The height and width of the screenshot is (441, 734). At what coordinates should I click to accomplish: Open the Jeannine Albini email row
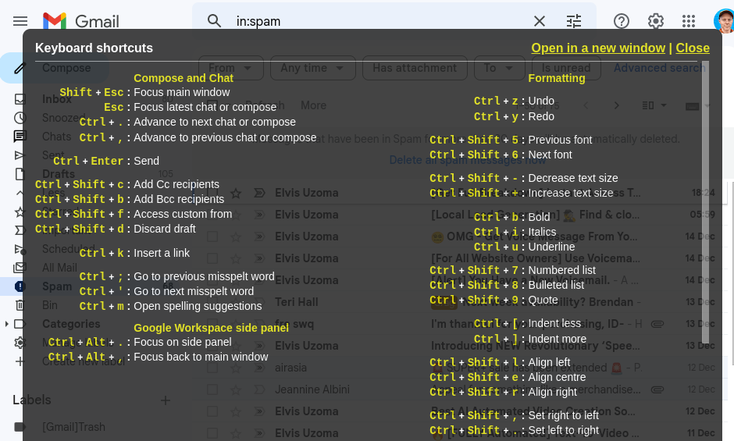[x=461, y=389]
